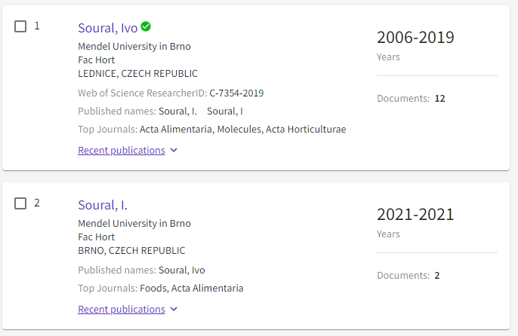Open the Soural, I. author record
Viewport: 518px width, 336px height.
pyautogui.click(x=103, y=205)
